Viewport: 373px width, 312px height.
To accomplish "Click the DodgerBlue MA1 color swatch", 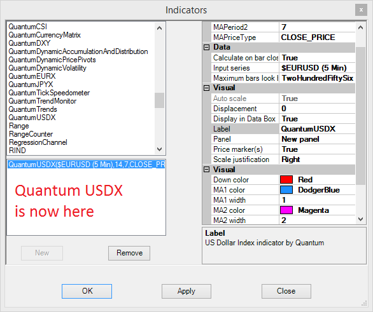I will pos(286,190).
